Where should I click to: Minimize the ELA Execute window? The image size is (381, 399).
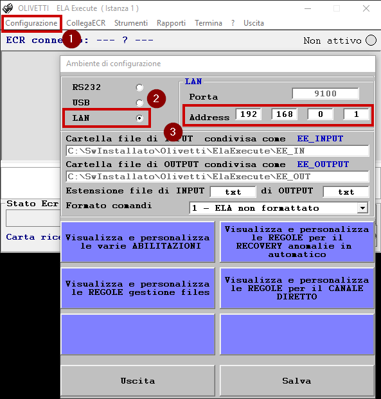click(x=308, y=8)
